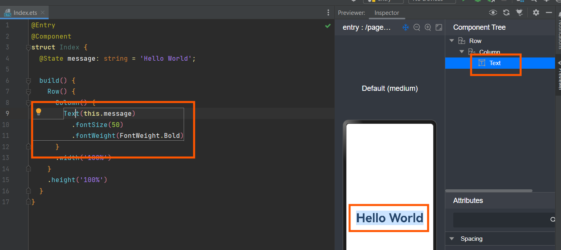
Task: Click the fold end marker on line 12
Action: click(x=28, y=147)
